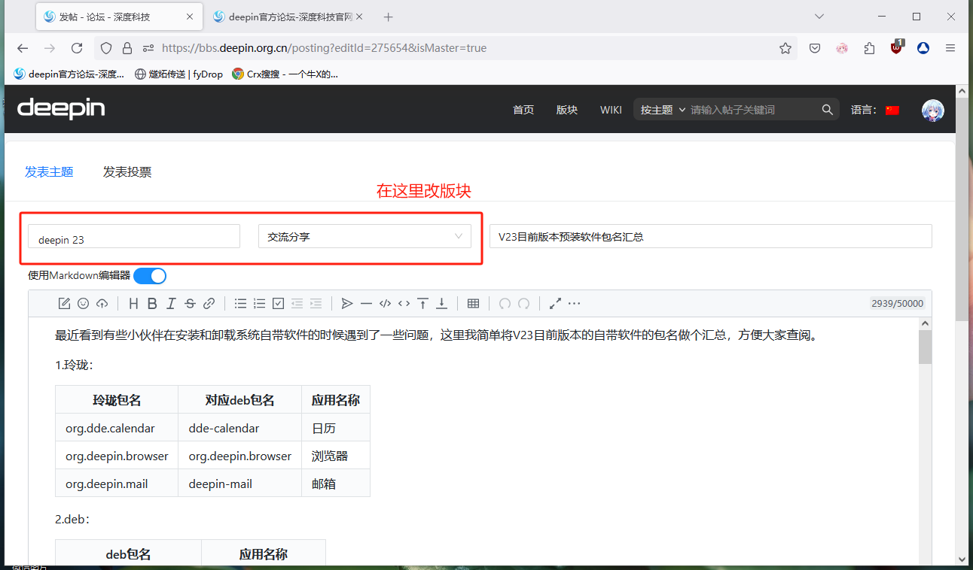Toggle the Markdown editor switch
Screen dimensions: 973x570
coord(150,276)
